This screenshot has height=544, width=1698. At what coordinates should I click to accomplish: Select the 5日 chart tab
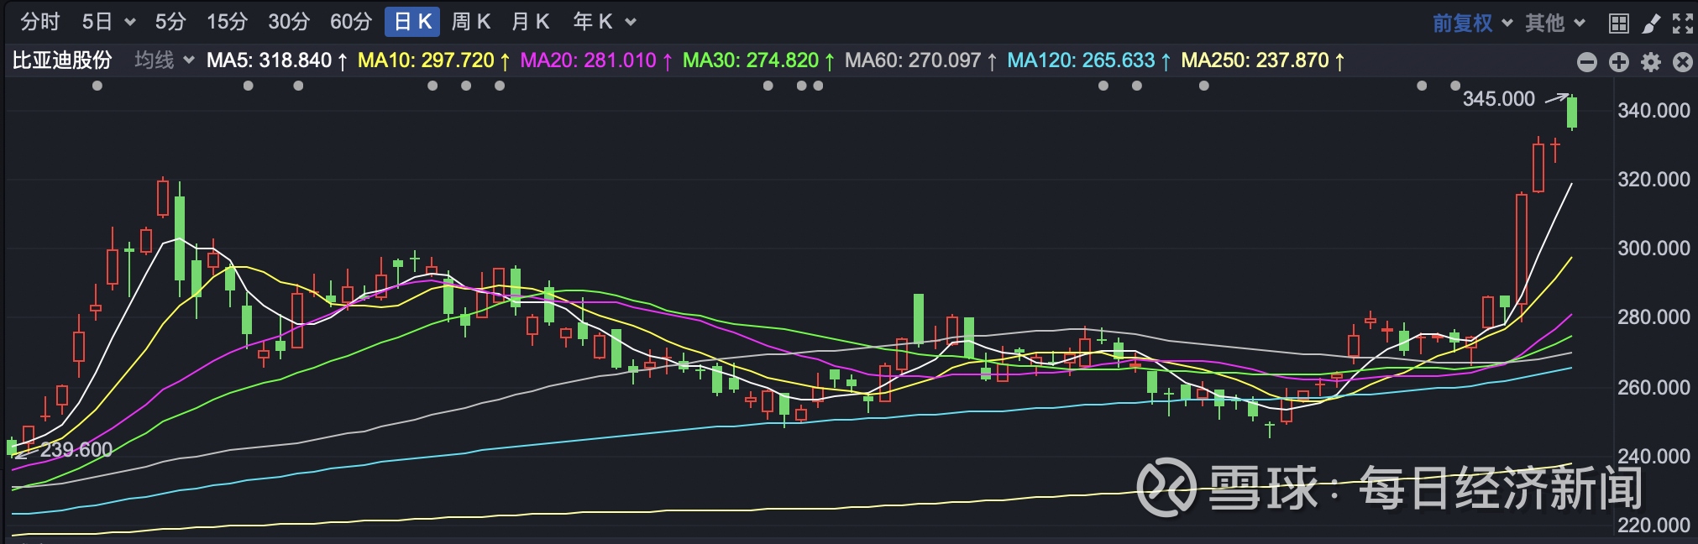coord(97,22)
